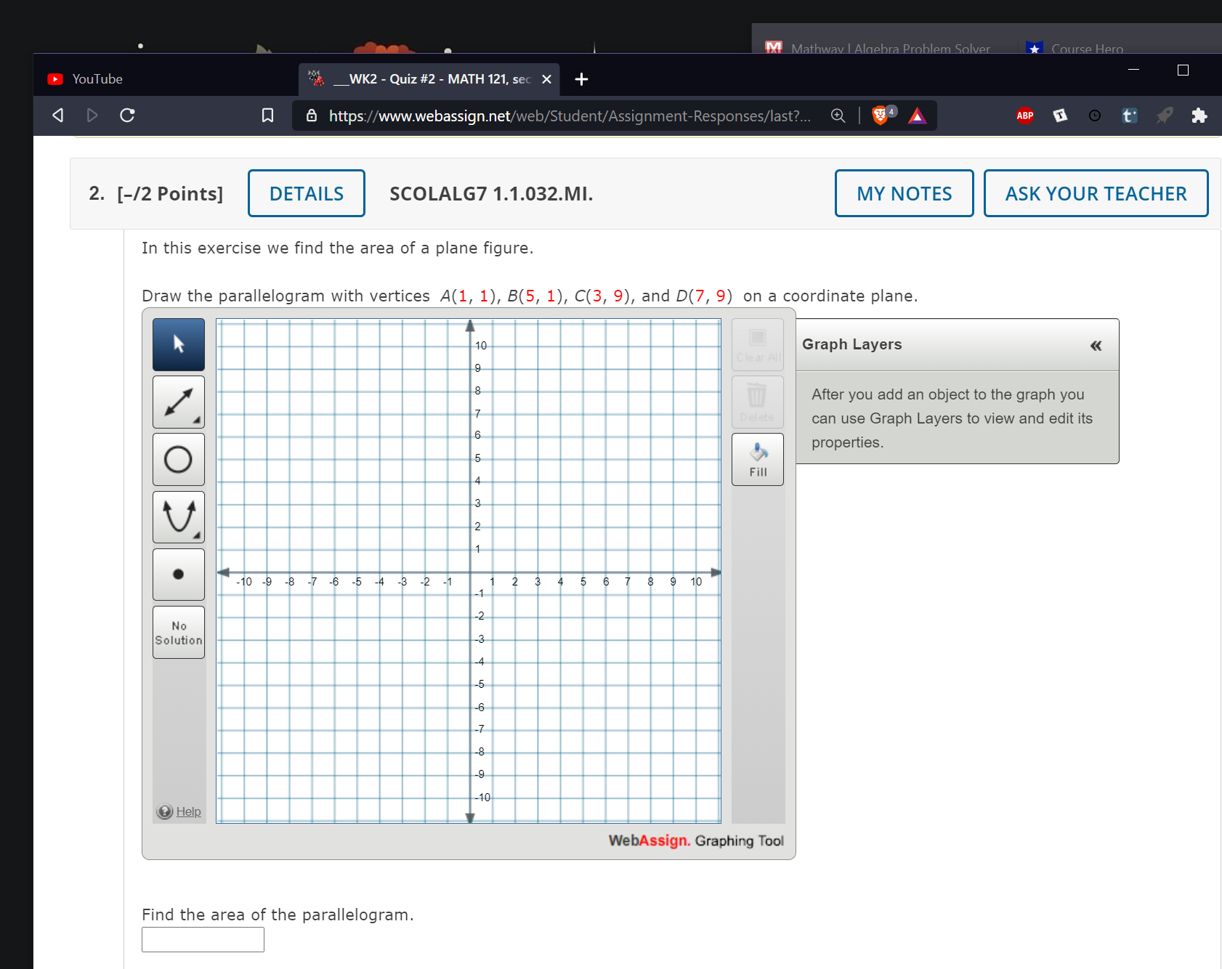Pick the parabola curve tool

[x=179, y=517]
